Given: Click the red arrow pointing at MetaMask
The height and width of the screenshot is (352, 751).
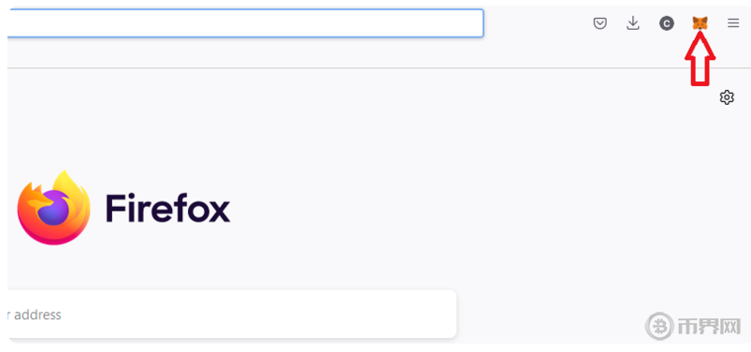Looking at the screenshot, I should tap(700, 59).
